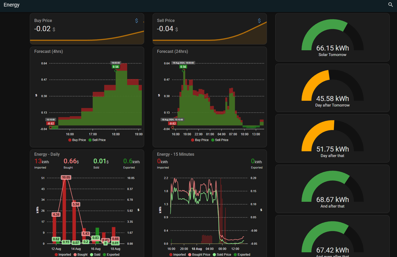
Task: Open the Buy Price sensor card
Action: coord(87,29)
